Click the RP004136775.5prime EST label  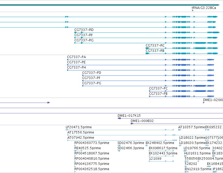tap(92, 164)
